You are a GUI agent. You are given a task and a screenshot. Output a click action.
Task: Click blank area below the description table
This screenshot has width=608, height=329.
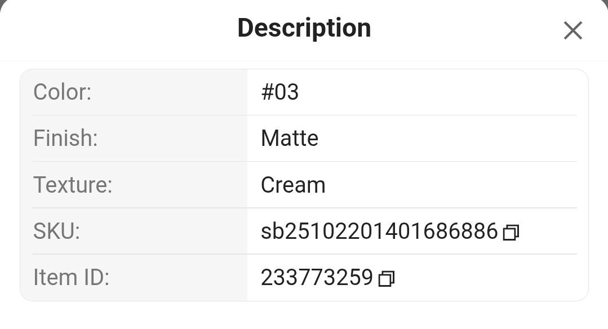[304, 317]
